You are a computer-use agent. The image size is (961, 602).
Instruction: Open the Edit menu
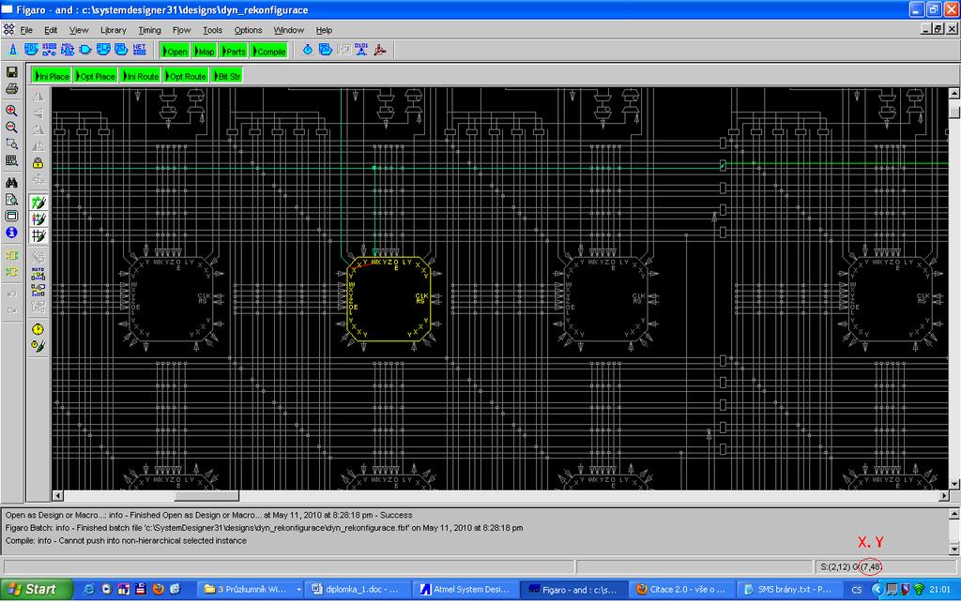pyautogui.click(x=51, y=30)
